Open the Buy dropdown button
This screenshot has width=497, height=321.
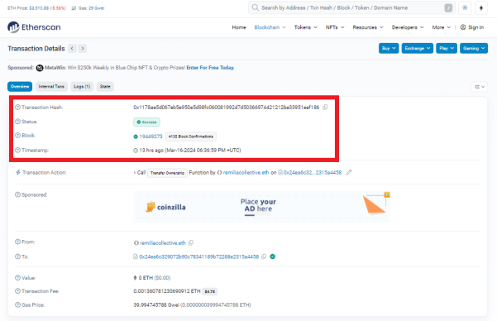(389, 48)
